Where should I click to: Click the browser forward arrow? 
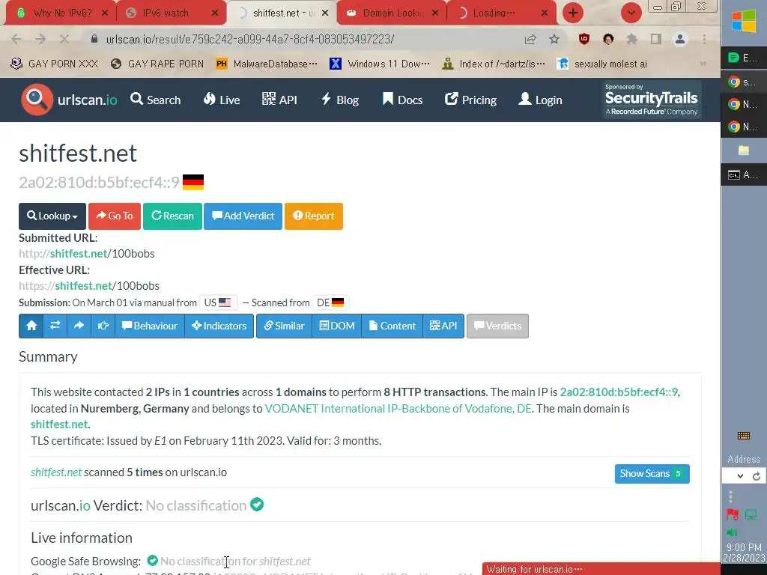[40, 39]
